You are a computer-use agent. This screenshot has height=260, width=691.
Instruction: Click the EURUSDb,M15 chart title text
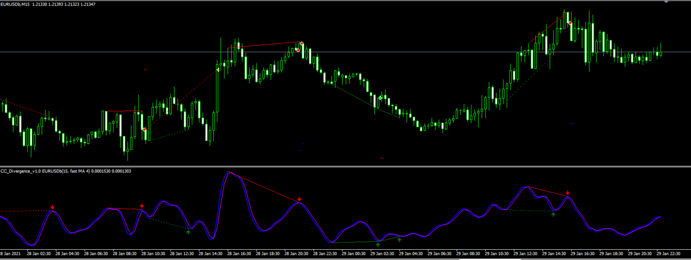16,4
